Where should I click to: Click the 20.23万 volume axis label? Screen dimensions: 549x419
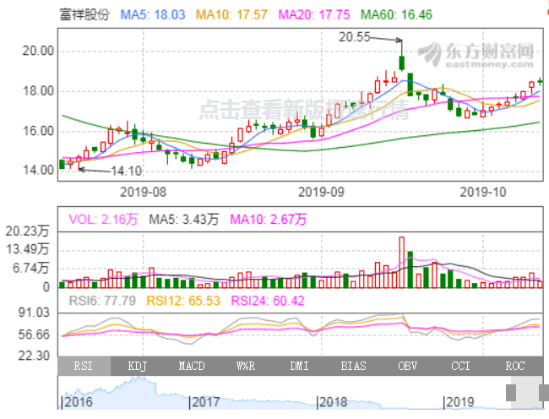(x=27, y=231)
